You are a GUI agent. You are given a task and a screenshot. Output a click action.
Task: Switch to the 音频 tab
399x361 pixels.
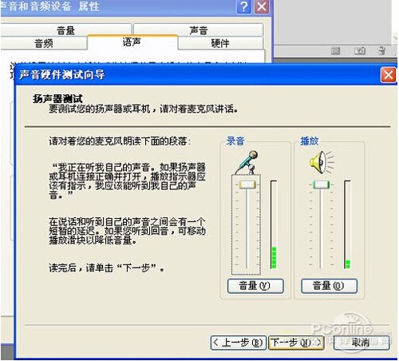point(44,43)
